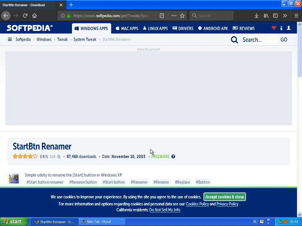
Task: Bookmark this page with the star
Action: tap(182, 16)
